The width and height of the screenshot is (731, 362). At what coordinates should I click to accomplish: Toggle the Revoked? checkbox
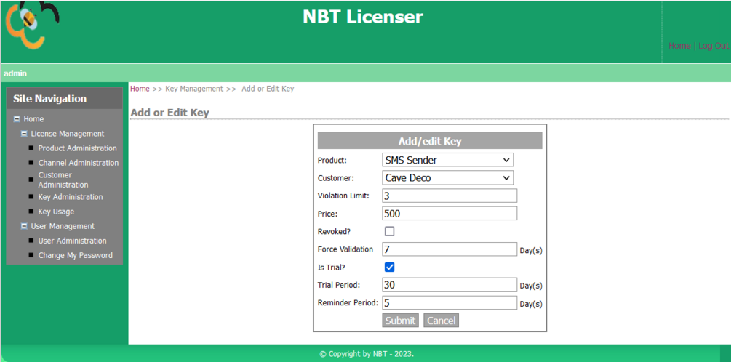click(389, 232)
